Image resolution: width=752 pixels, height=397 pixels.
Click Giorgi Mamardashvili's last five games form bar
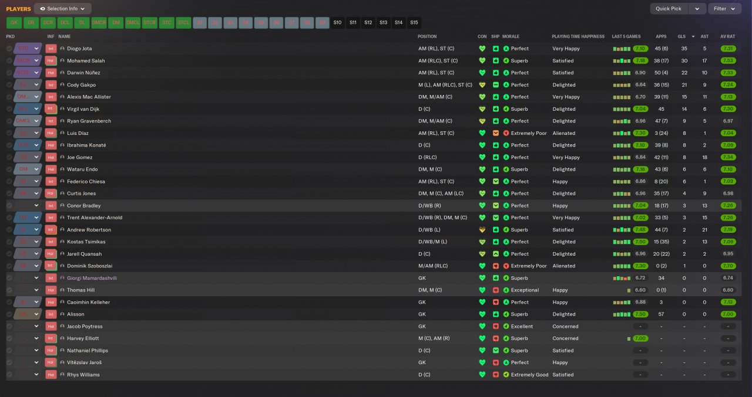(622, 278)
